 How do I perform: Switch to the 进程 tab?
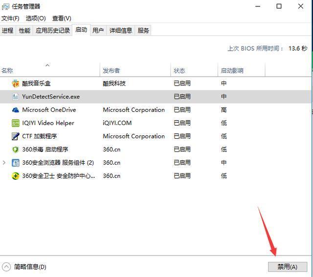click(8, 30)
